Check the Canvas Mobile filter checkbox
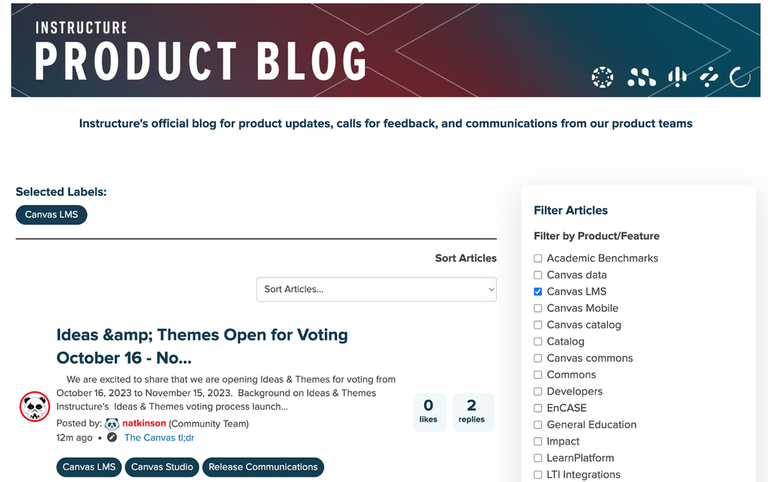Screen dimensions: 768x482 (538, 308)
